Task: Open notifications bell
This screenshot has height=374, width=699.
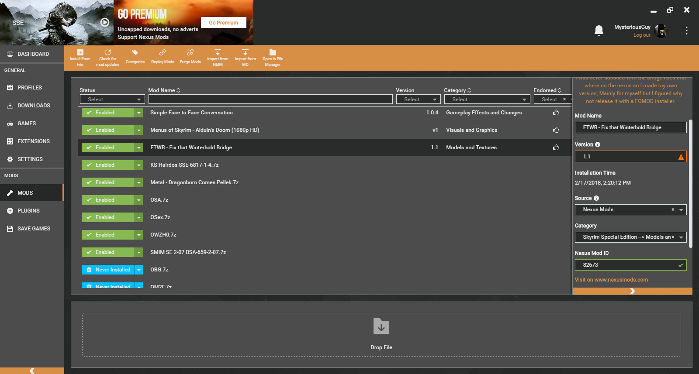Action: click(x=599, y=31)
